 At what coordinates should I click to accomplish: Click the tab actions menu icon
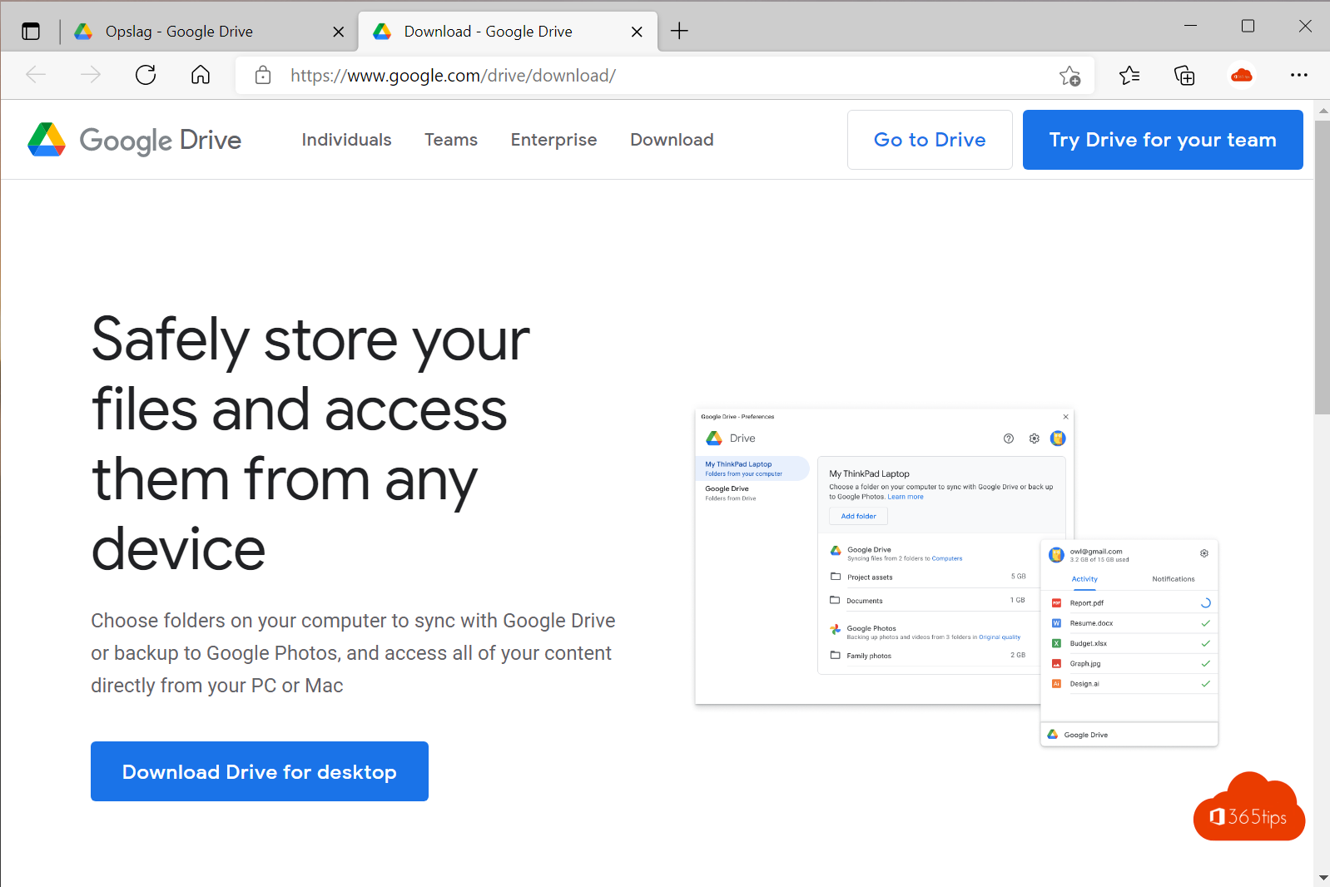(31, 32)
